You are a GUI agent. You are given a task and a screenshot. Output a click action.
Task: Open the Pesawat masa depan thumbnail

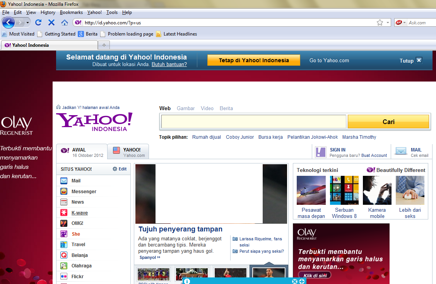tap(311, 190)
